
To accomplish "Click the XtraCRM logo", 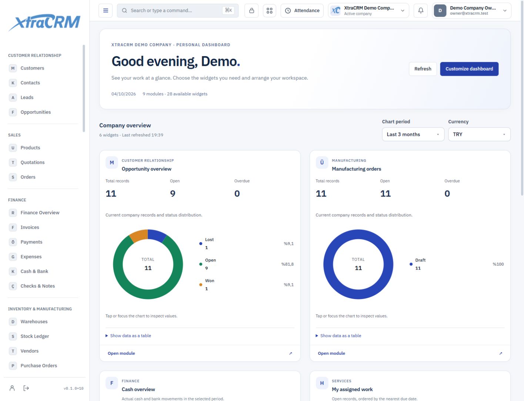I will (44, 23).
